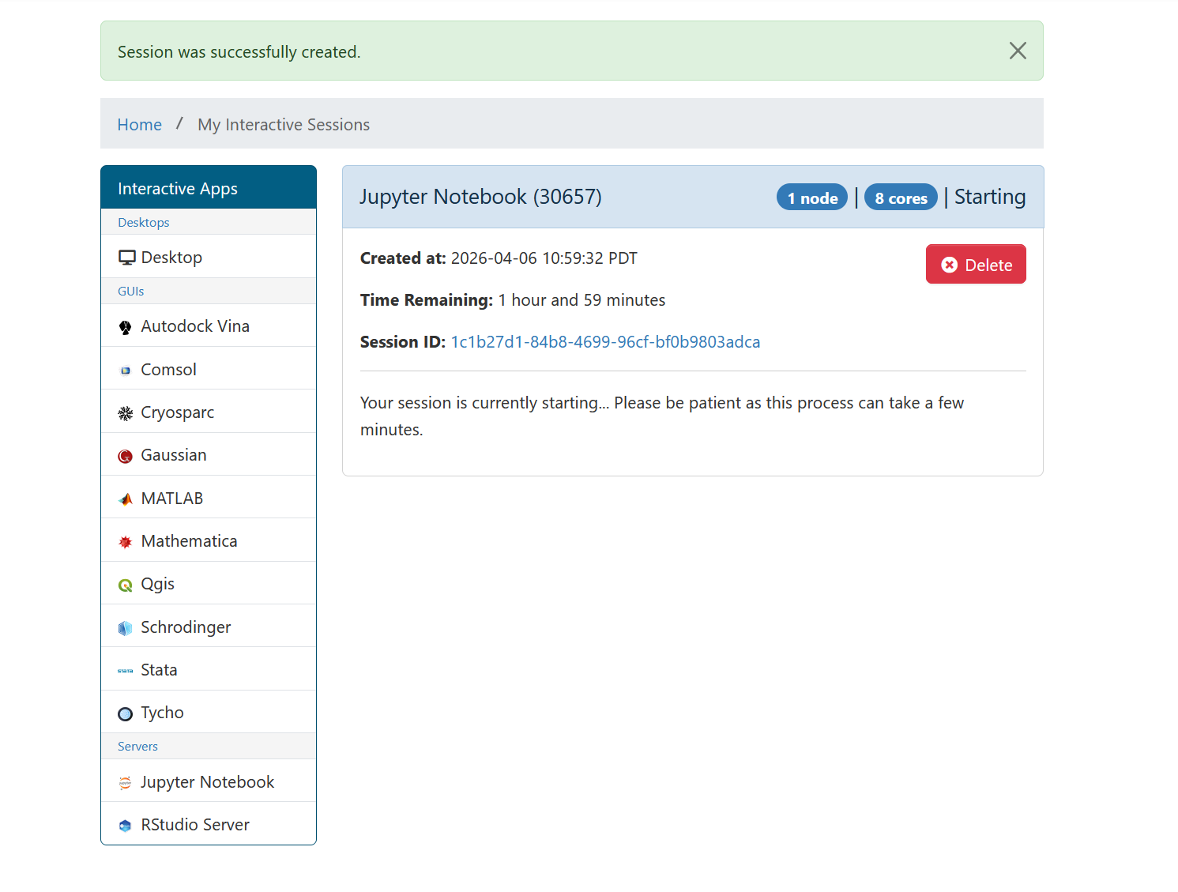Launch Schrodinger from the sidebar
This screenshot has height=892, width=1178.
(209, 627)
